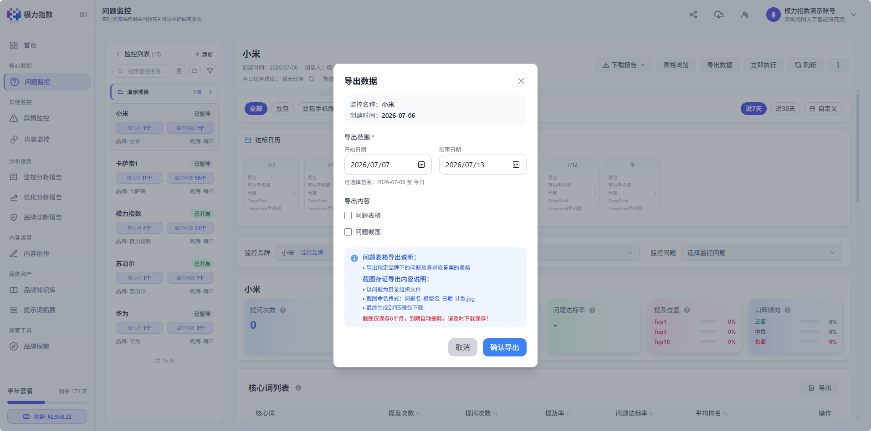Open 舆情监控 in the sidebar

point(47,118)
